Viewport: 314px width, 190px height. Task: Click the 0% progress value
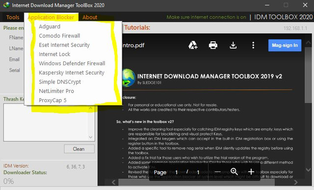click(x=8, y=181)
